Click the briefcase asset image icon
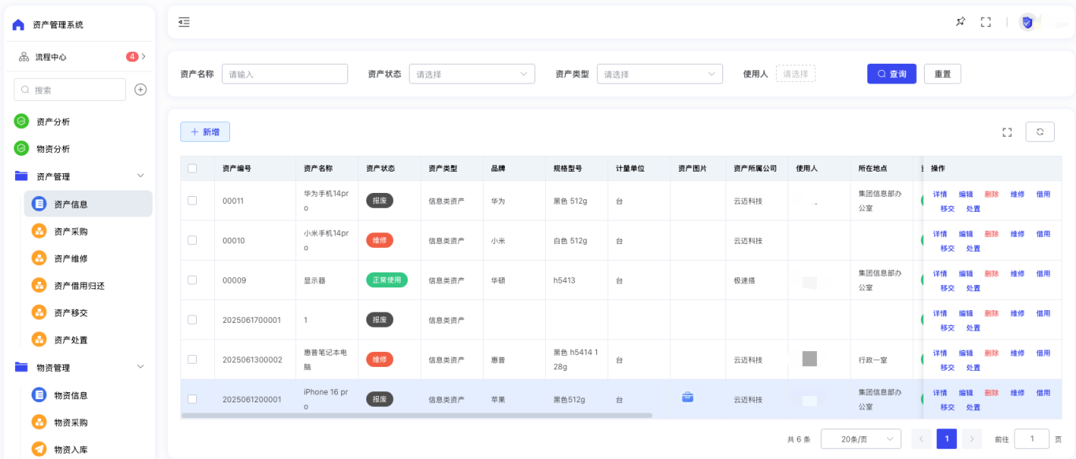The height and width of the screenshot is (459, 1076). [688, 398]
